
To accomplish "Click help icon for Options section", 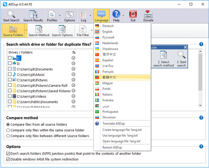I will click(201, 146).
